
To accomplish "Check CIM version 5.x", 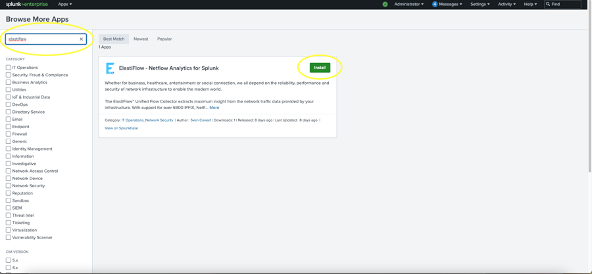I will [9, 260].
